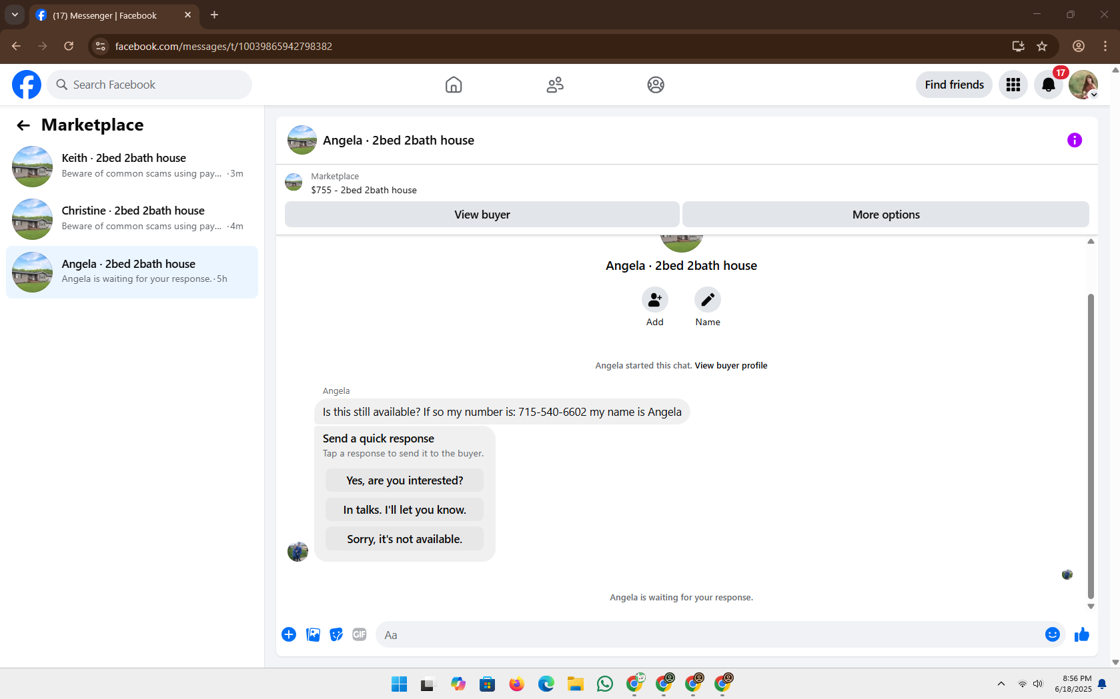The image size is (1120, 699).
Task: Open the account profile picture menu
Action: coord(1083,85)
